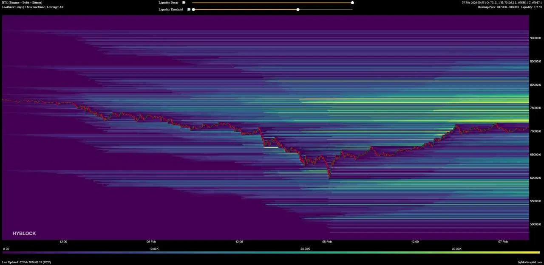The image size is (544, 265).
Task: Click the left handle of Liquidity Threshold slider
Action: click(193, 9)
